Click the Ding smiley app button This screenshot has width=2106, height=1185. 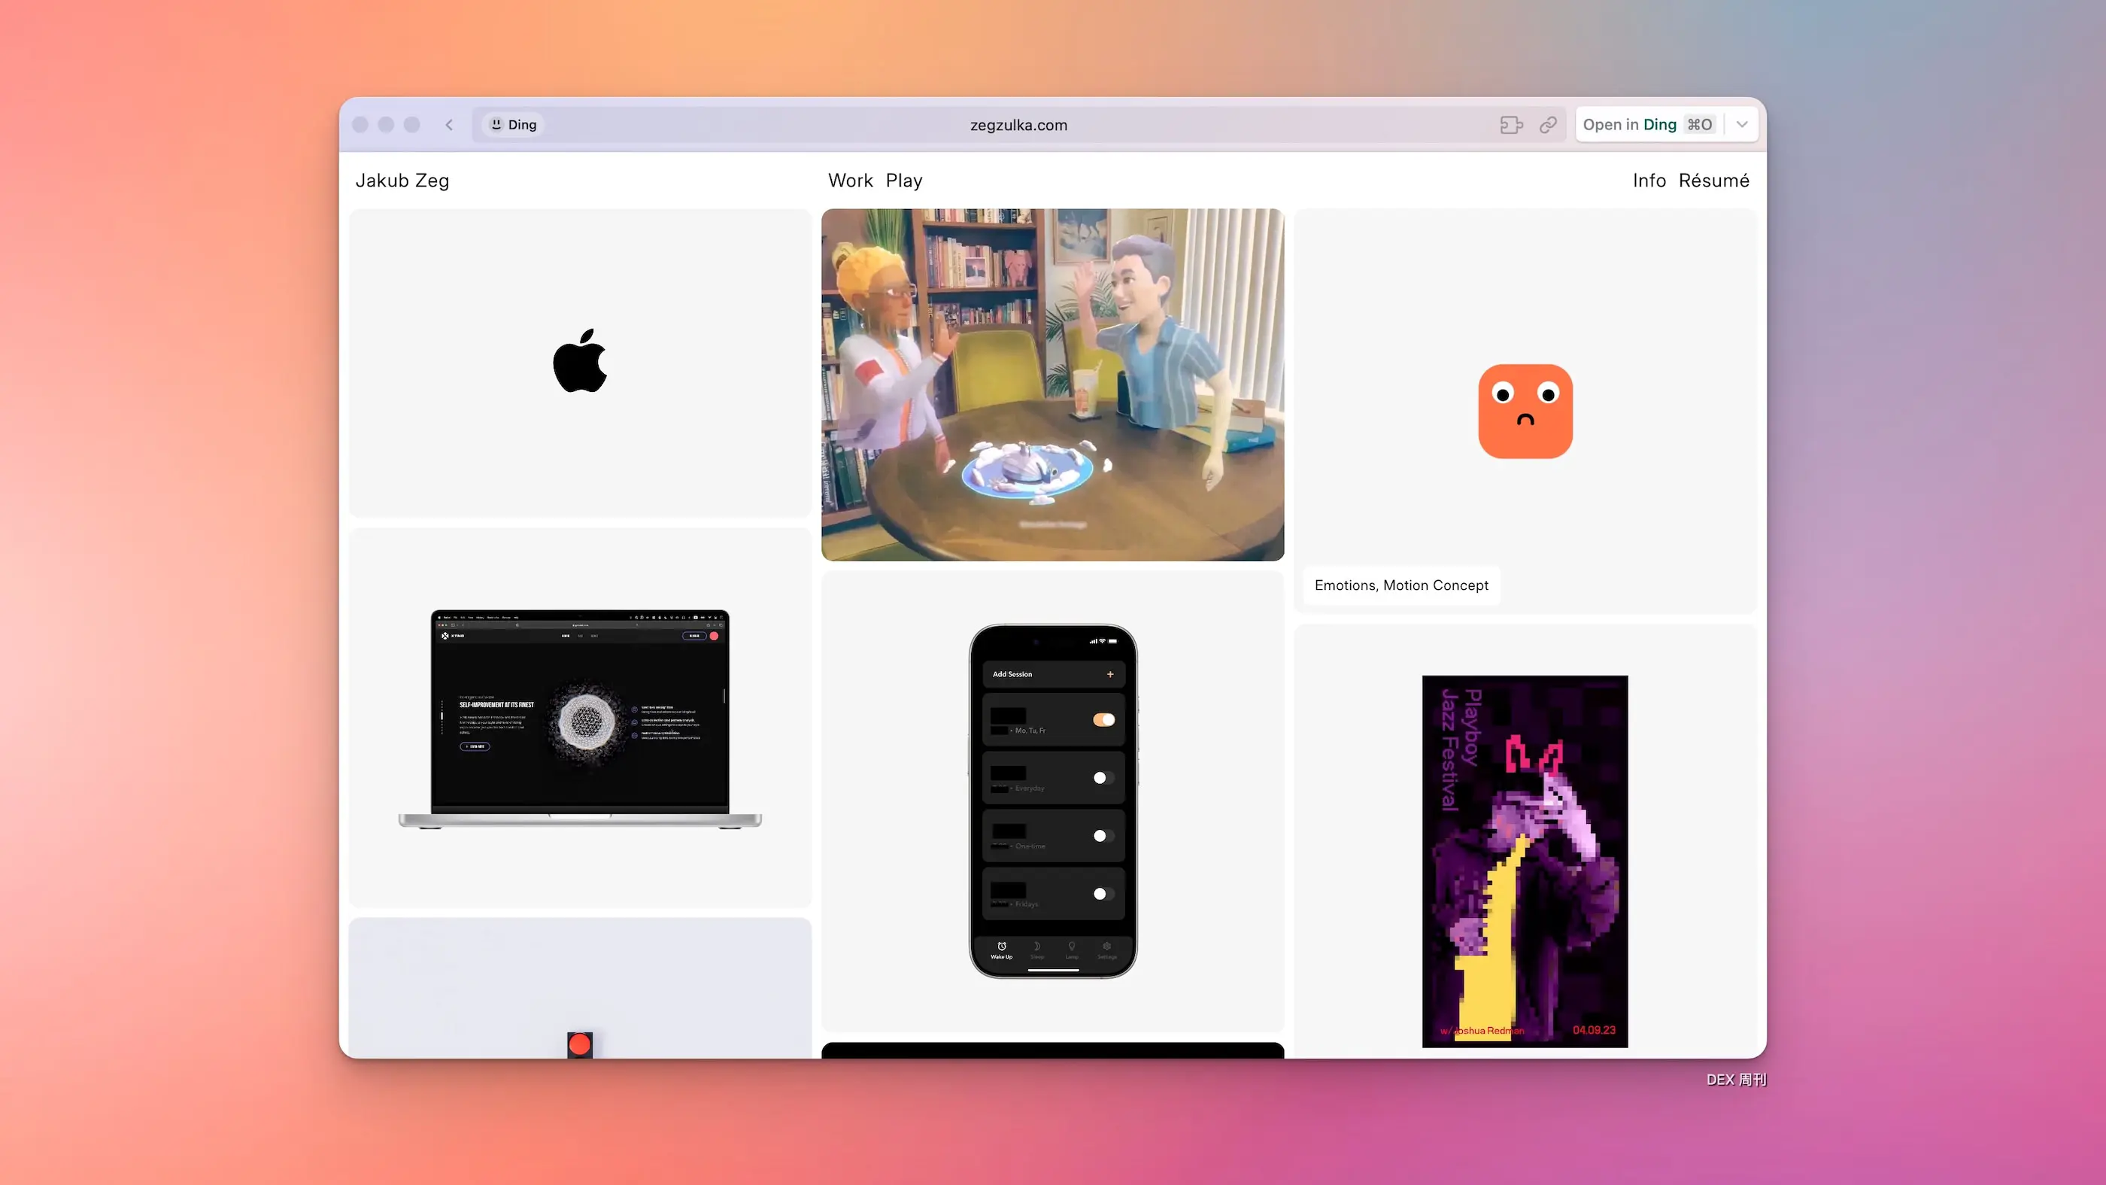tap(514, 124)
